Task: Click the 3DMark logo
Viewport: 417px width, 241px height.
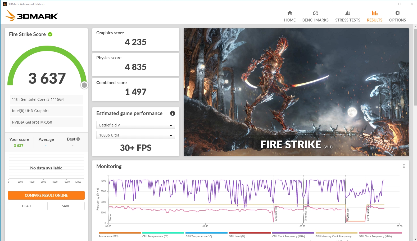Action: point(31,16)
